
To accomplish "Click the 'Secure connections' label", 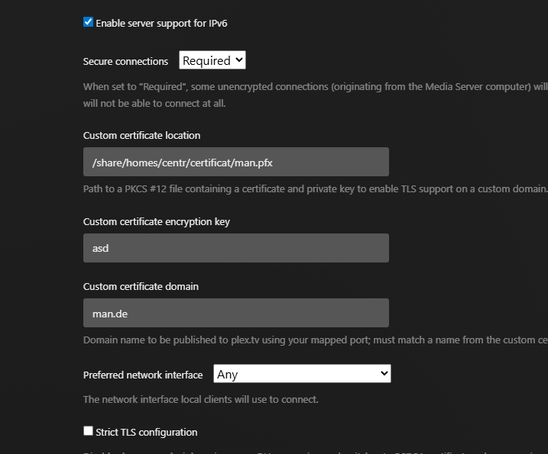I will [125, 61].
